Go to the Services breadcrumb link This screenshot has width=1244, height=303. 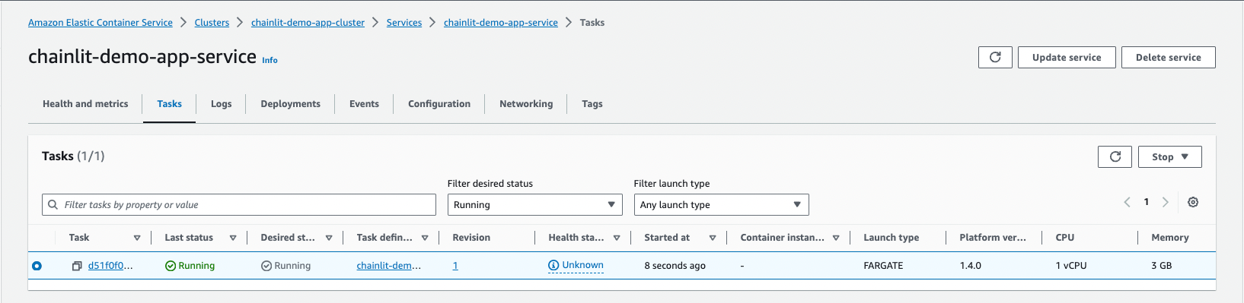404,23
